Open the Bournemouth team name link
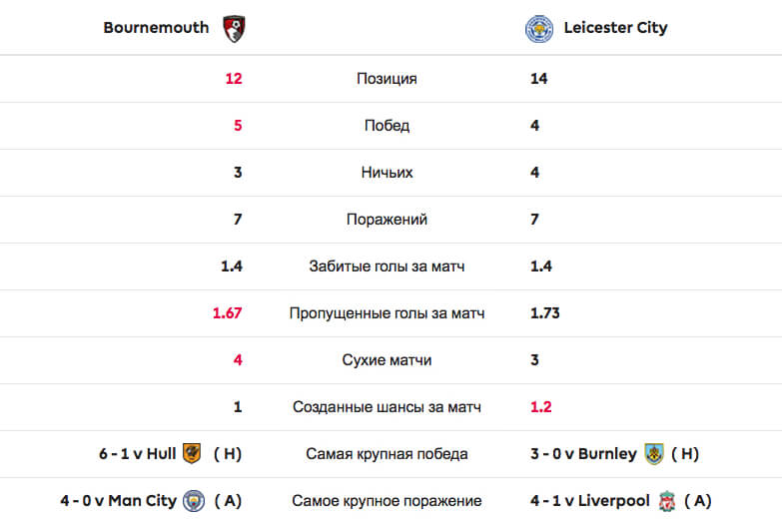This screenshot has height=520, width=782. point(156,27)
